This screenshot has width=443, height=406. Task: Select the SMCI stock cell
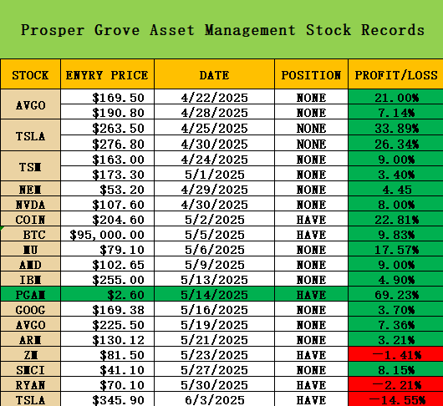coord(30,369)
